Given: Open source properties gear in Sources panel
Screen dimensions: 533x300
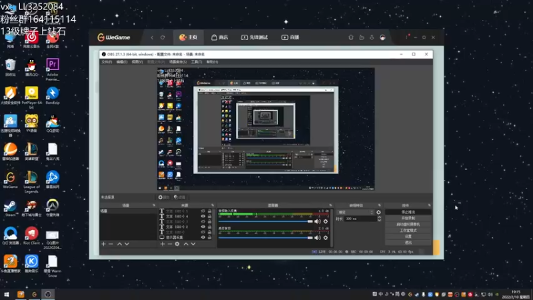Looking at the screenshot, I should pyautogui.click(x=177, y=244).
